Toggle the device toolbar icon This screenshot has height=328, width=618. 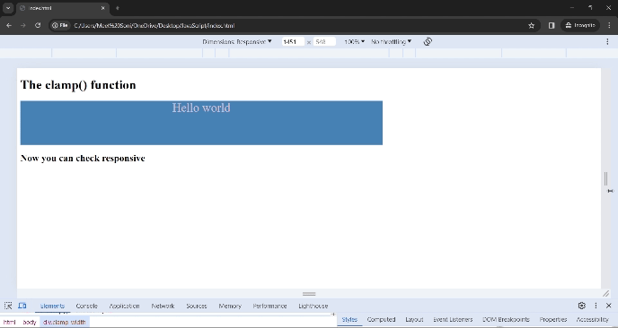click(22, 306)
